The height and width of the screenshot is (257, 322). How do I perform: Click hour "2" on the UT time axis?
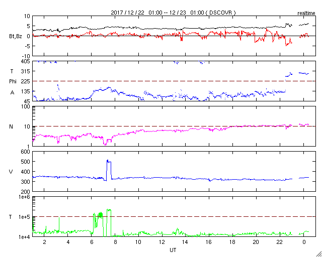(x=44, y=242)
